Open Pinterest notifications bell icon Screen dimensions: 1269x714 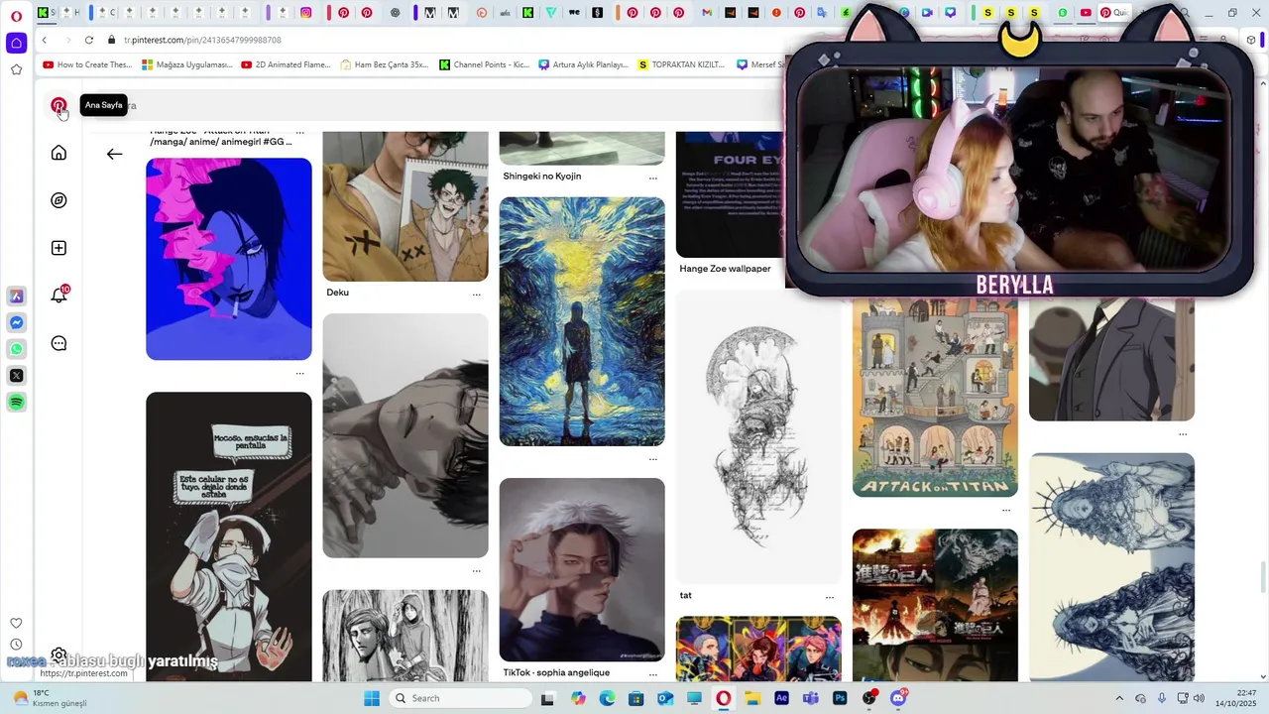(58, 296)
